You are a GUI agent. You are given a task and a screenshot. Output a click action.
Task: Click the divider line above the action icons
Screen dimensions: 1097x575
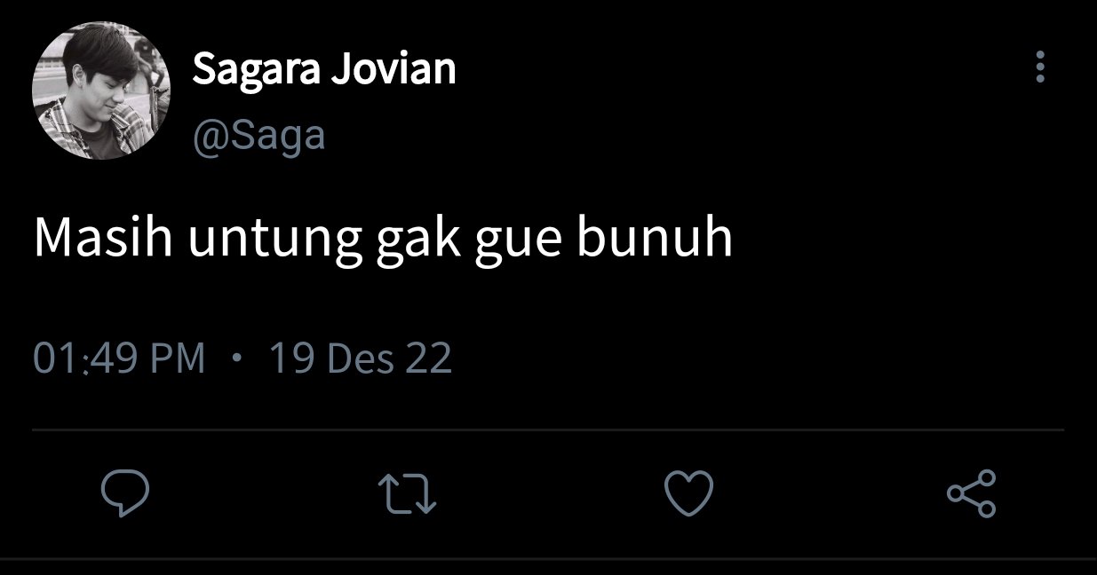(548, 430)
